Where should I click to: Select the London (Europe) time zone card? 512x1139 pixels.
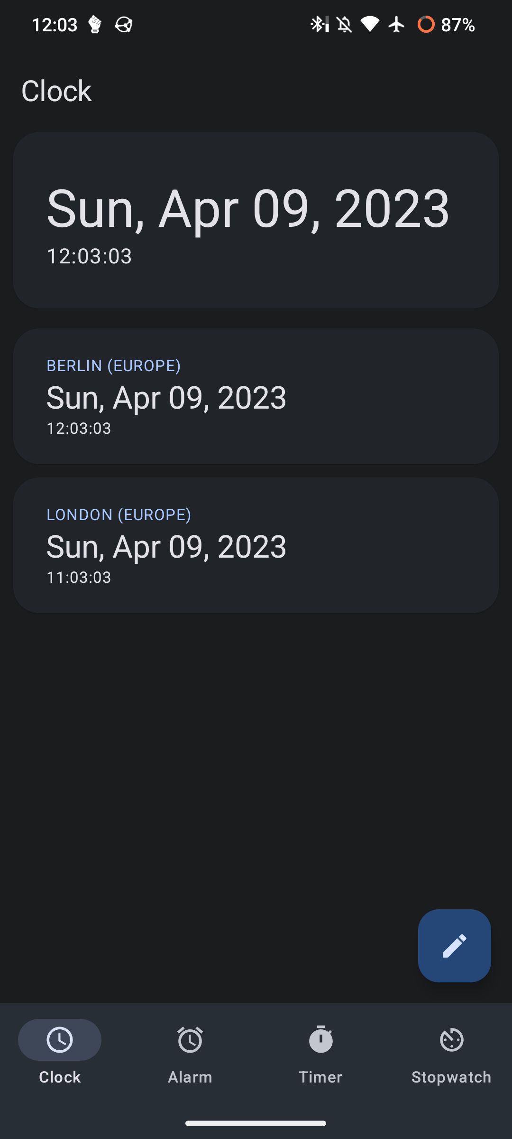tap(256, 545)
